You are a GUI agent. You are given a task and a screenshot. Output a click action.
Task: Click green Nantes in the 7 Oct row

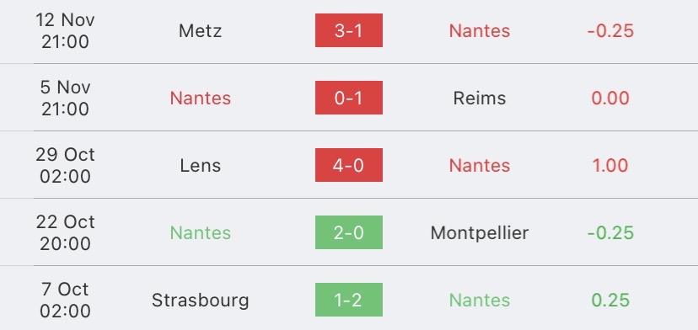pos(480,301)
